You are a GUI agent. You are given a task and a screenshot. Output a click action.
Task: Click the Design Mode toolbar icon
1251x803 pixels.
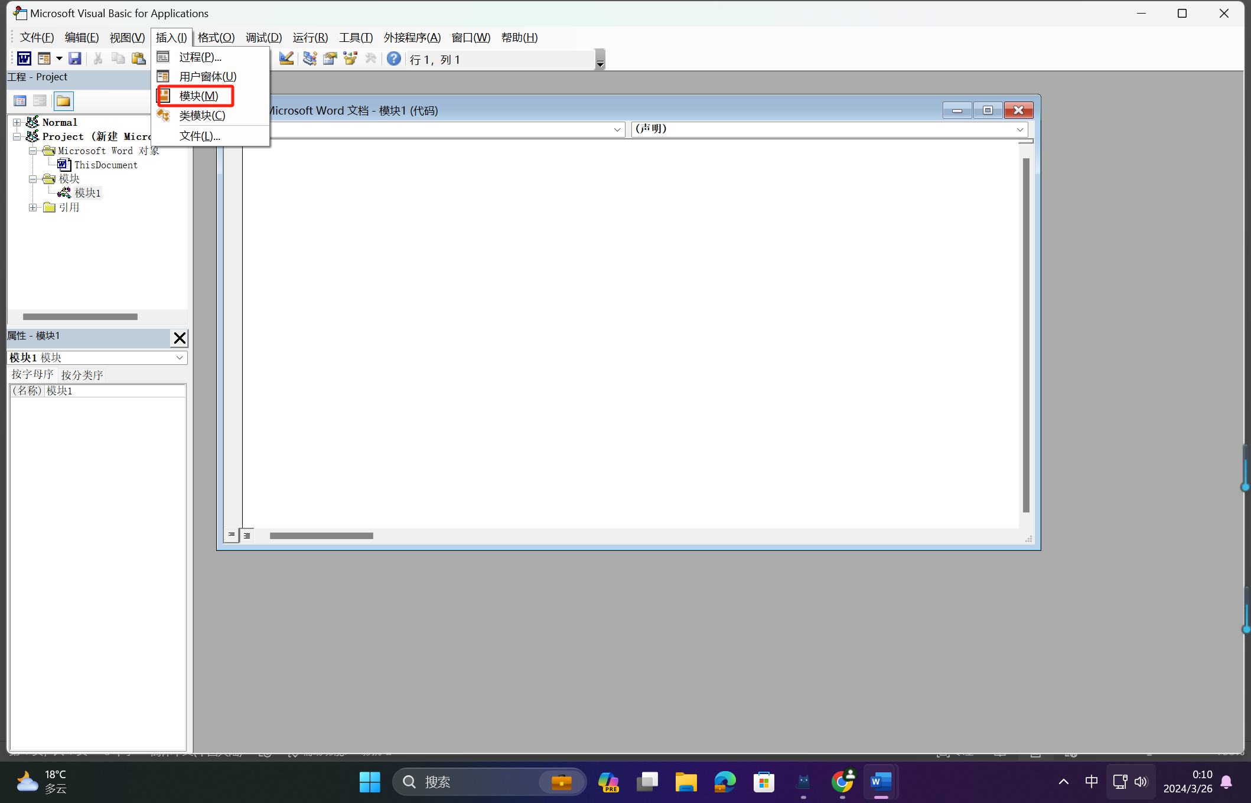[286, 58]
